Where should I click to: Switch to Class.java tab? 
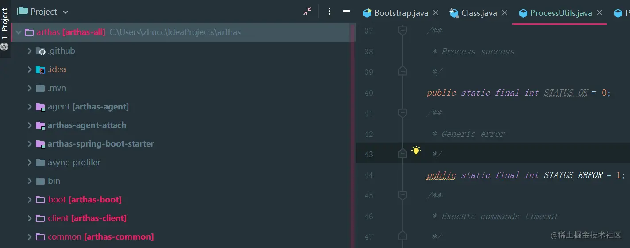479,13
